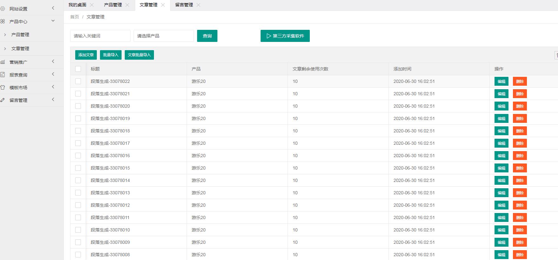Check the row 段落生成-33078018
The width and height of the screenshot is (558, 260).
click(x=78, y=131)
